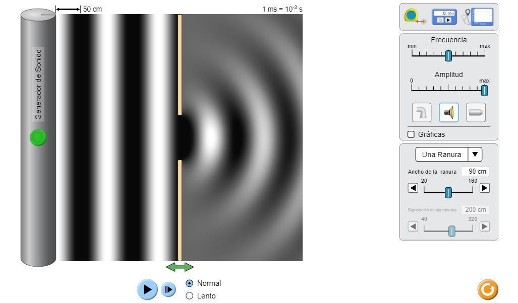Select the sound speaker source
This screenshot has width=518, height=304.
click(x=448, y=112)
